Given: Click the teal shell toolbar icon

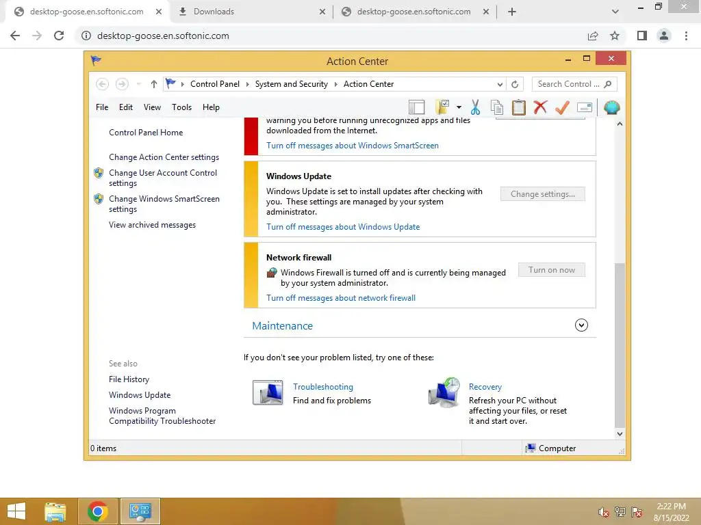Looking at the screenshot, I should coord(611,107).
